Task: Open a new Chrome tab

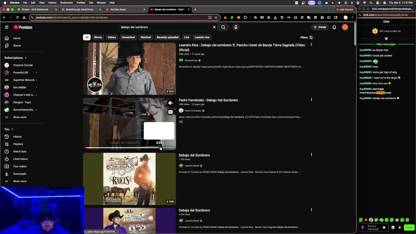Action: click(x=195, y=9)
